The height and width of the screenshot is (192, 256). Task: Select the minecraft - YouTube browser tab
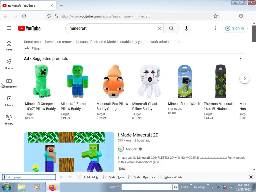coord(28,6)
